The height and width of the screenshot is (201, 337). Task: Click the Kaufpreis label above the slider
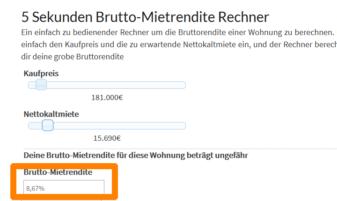41,73
